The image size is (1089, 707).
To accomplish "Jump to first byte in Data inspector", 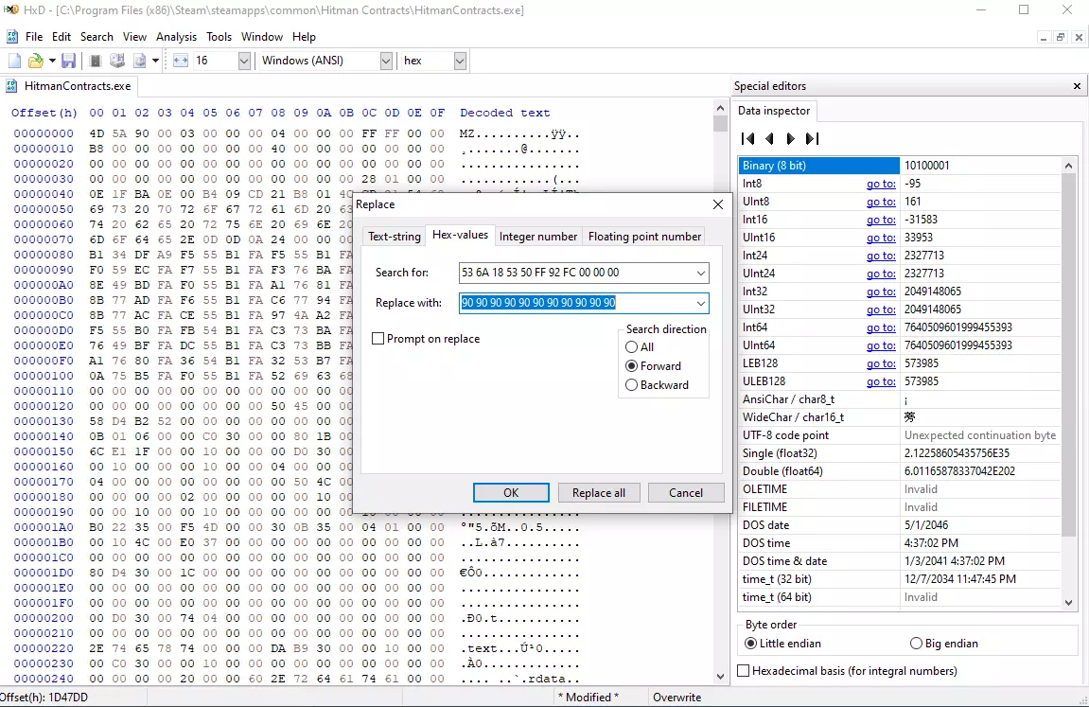I will coord(748,139).
